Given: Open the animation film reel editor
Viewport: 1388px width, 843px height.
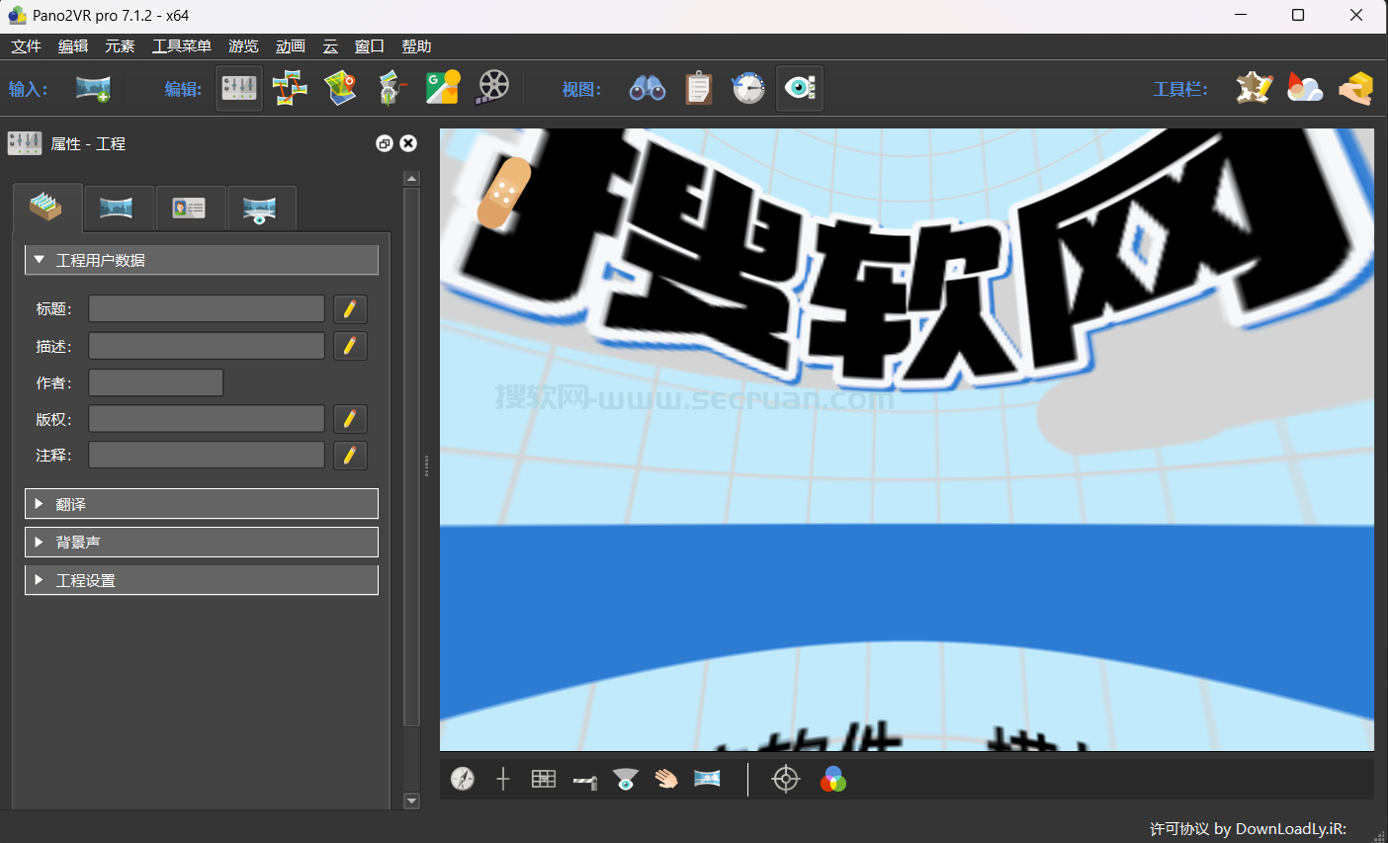Looking at the screenshot, I should pyautogui.click(x=492, y=89).
